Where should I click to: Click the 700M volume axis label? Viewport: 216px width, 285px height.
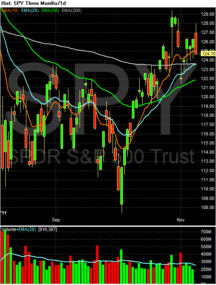pyautogui.click(x=206, y=232)
